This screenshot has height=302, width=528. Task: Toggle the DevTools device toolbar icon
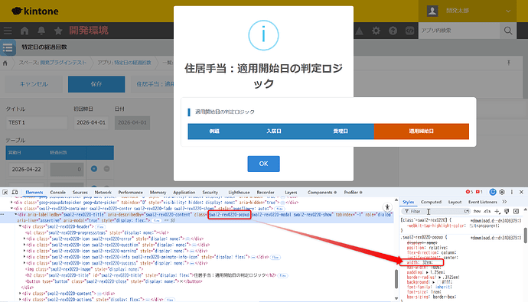[15, 192]
